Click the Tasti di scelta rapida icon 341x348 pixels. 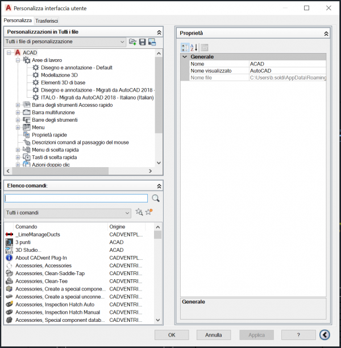click(27, 157)
